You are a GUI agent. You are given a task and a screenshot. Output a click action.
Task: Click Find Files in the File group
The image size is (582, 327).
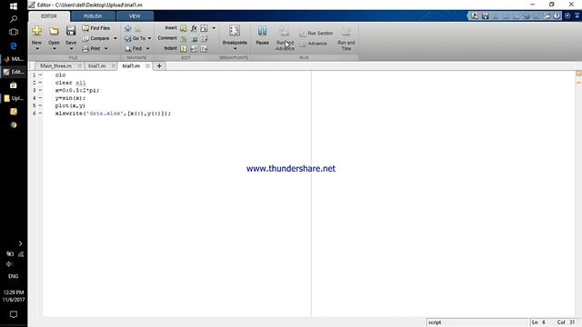coord(96,28)
